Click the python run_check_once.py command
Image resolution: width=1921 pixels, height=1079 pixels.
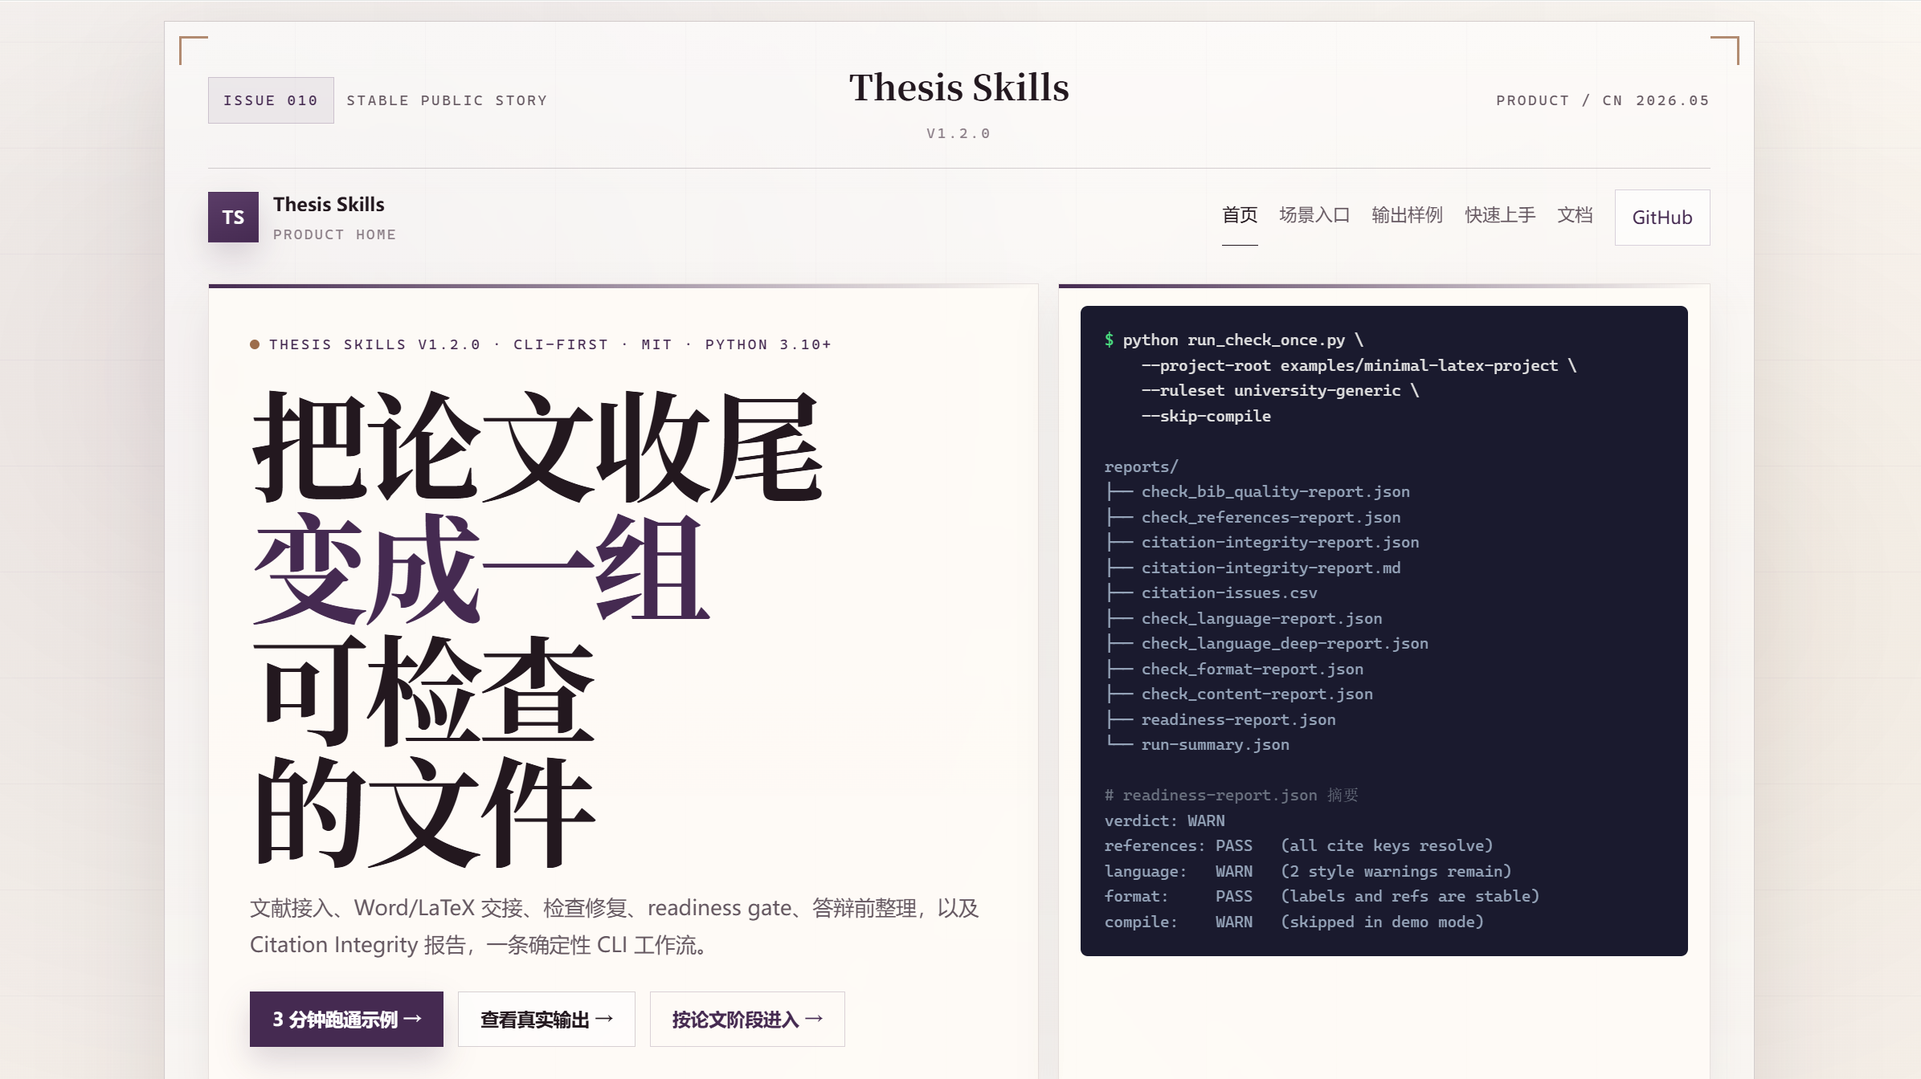tap(1234, 340)
